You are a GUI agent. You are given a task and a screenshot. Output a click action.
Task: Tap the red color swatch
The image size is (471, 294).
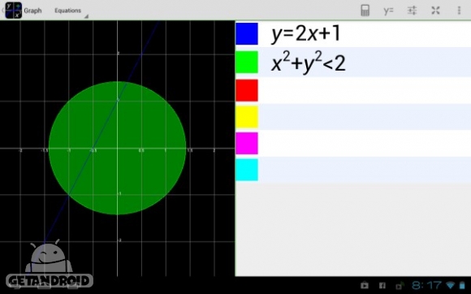247,90
